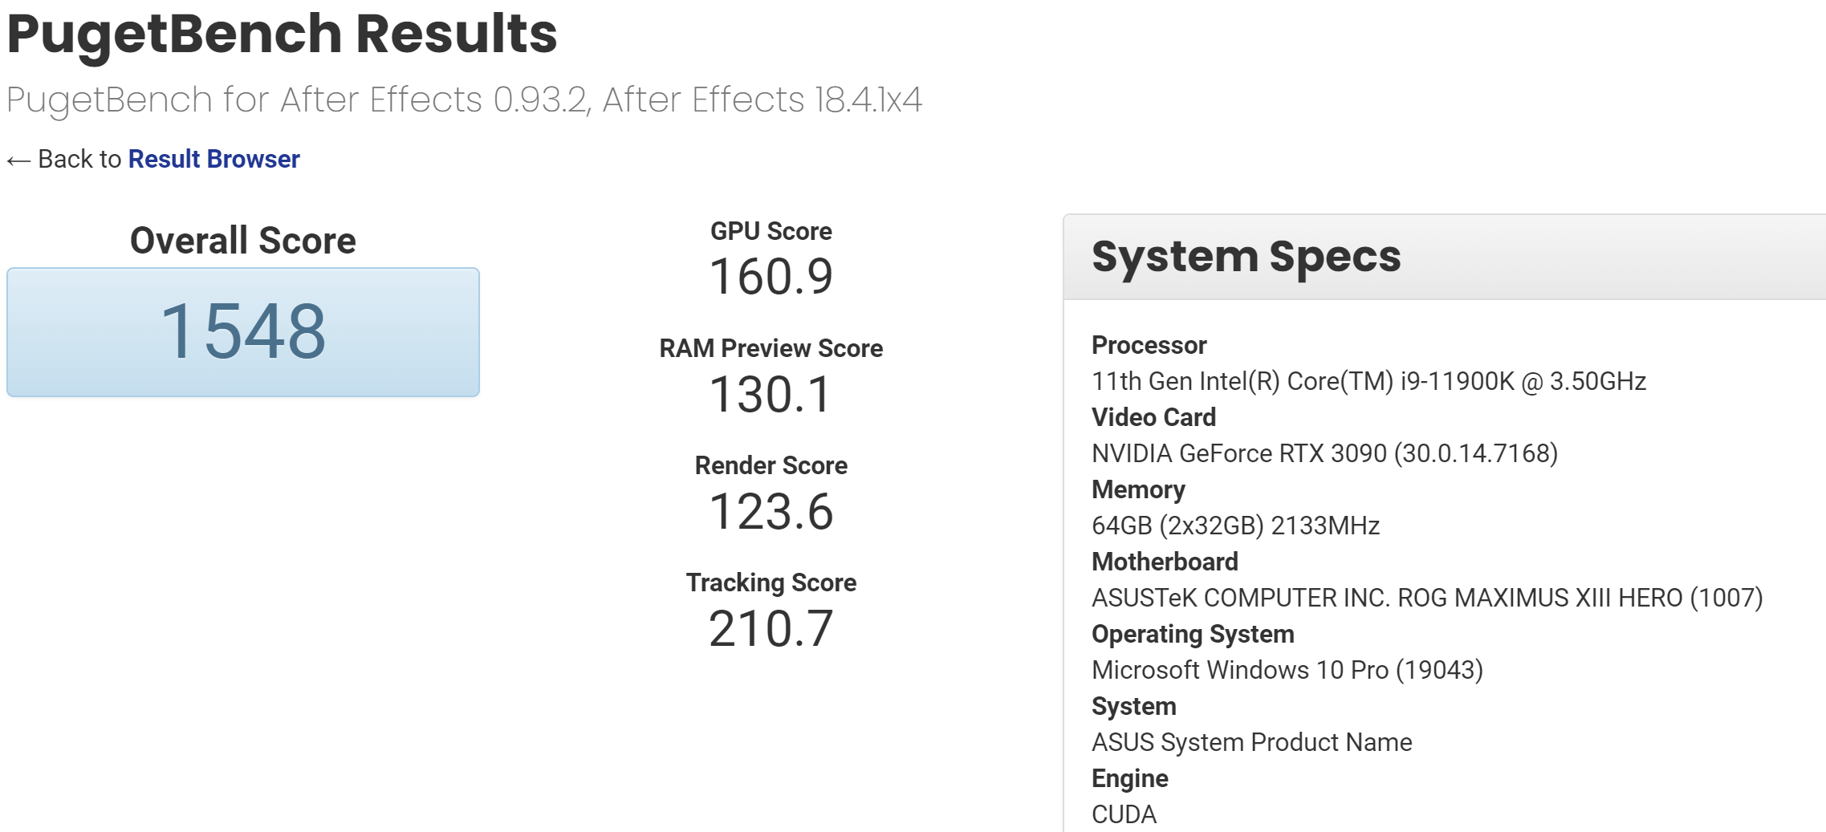This screenshot has width=1826, height=832.
Task: Click the ROG MAXIMUS XIII HERO motherboard text
Action: click(1427, 598)
